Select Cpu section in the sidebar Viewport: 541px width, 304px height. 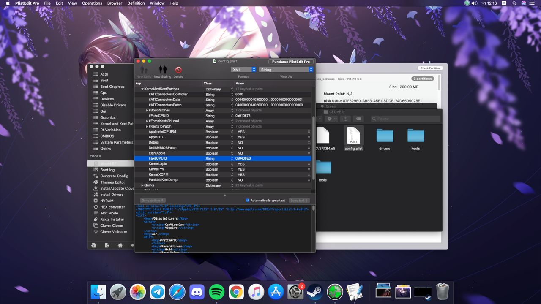click(x=104, y=93)
